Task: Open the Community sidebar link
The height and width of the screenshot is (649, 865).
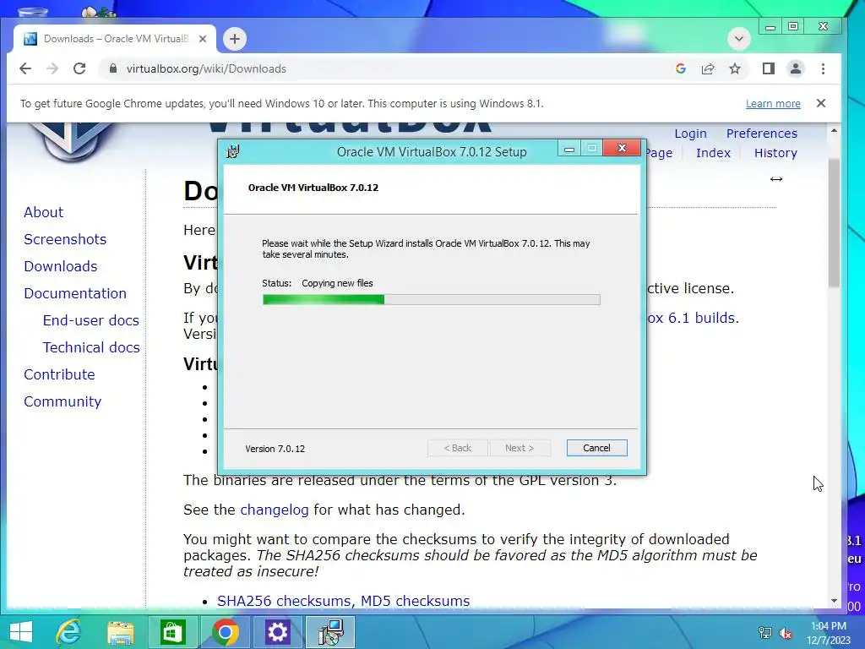Action: click(x=63, y=401)
